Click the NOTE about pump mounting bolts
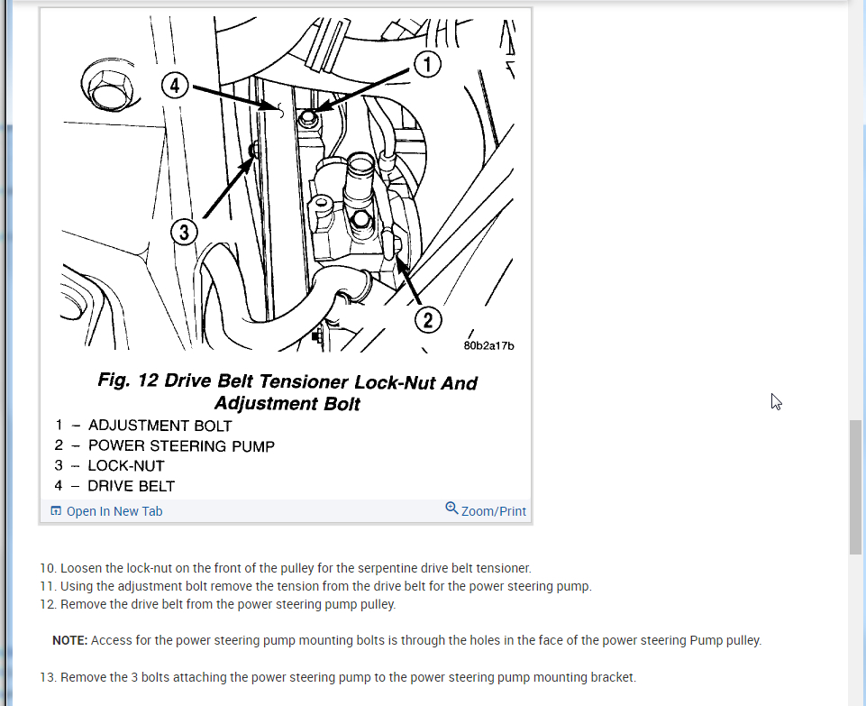Screen dimensions: 866x706 coord(407,640)
